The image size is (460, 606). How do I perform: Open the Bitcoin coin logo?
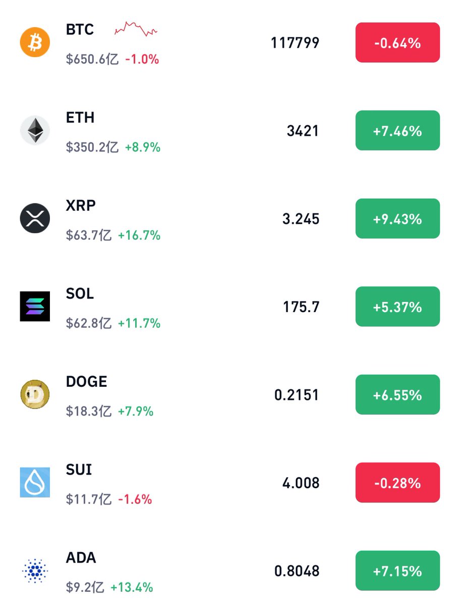click(x=35, y=42)
